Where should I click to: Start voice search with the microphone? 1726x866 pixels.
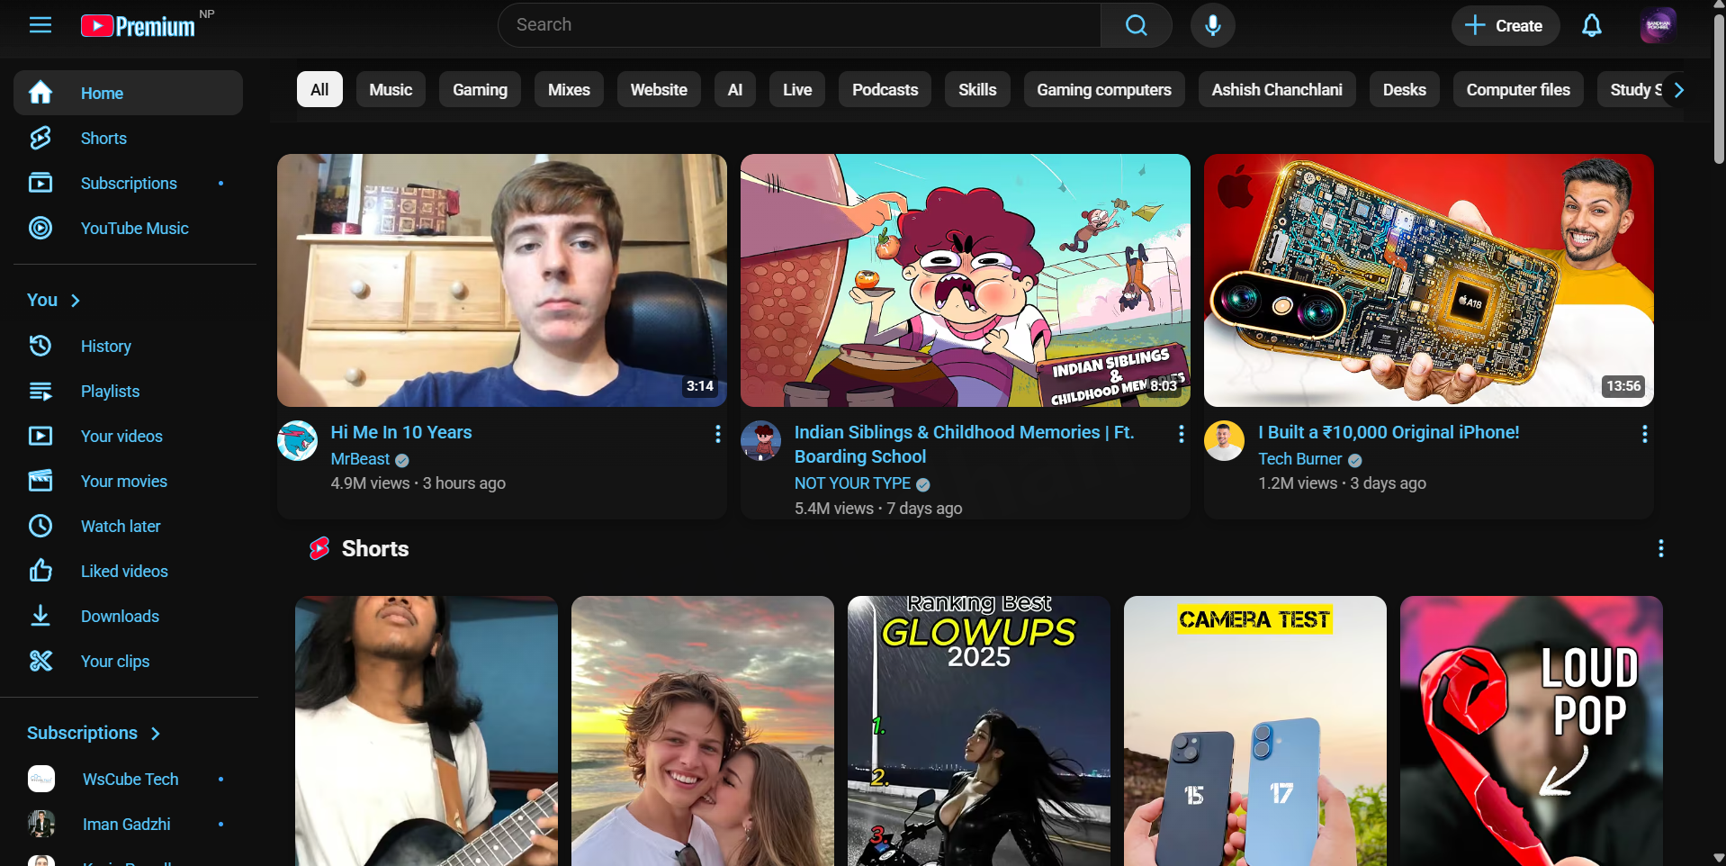coord(1213,25)
